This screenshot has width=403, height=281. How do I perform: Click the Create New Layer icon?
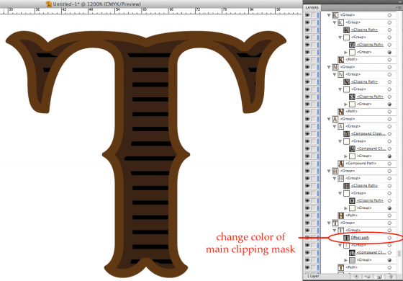(379, 277)
